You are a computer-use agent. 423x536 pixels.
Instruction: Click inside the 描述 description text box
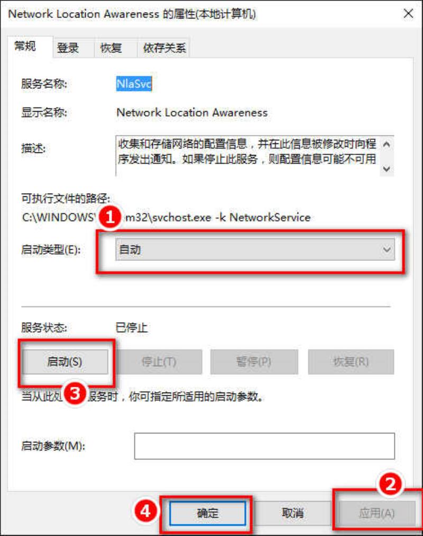pos(247,156)
